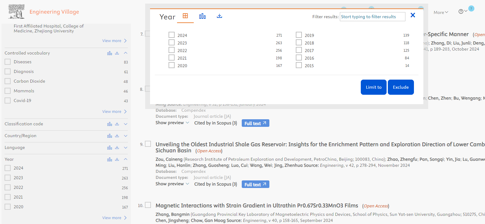The image size is (485, 224).
Task: Tick the Diseases checkbox
Action: 8,62
